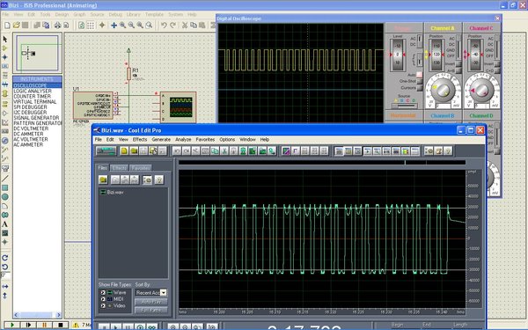This screenshot has height=330, width=528.
Task: Cut selection with the ISIS scissors icon
Action: [x=185, y=26]
